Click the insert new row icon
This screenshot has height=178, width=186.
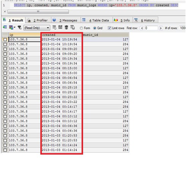[x=54, y=27]
